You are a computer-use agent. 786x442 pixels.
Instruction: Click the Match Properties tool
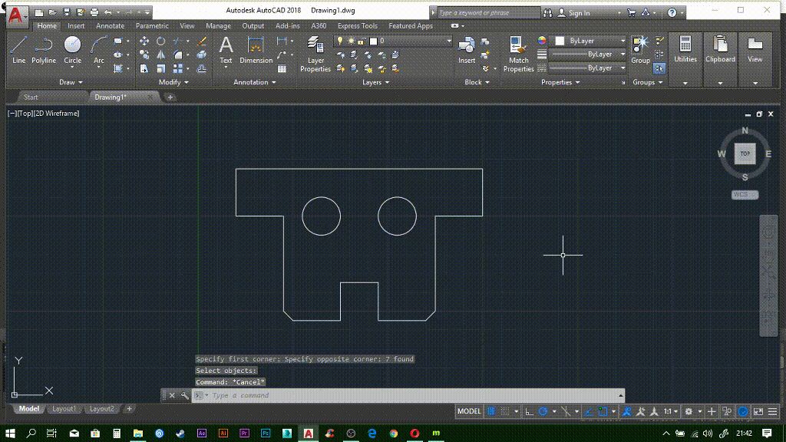(x=518, y=54)
